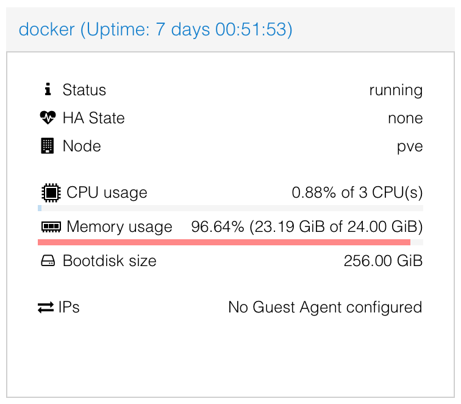Click the 'Memory usage' label
Viewport: 461px width, 404px height.
pos(120,227)
